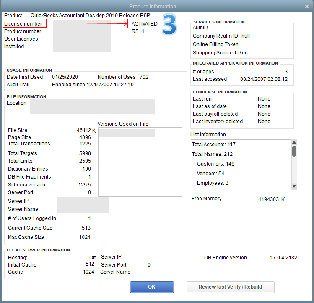Click the List Information scroll up arrow
The image size is (314, 303).
coord(294,142)
